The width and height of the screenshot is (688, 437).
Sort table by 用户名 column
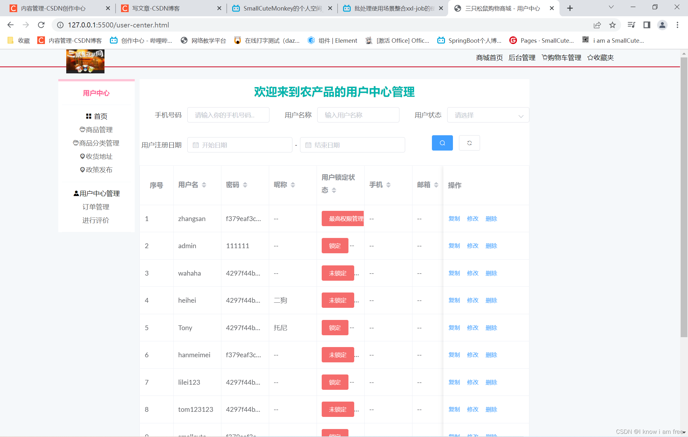(204, 185)
